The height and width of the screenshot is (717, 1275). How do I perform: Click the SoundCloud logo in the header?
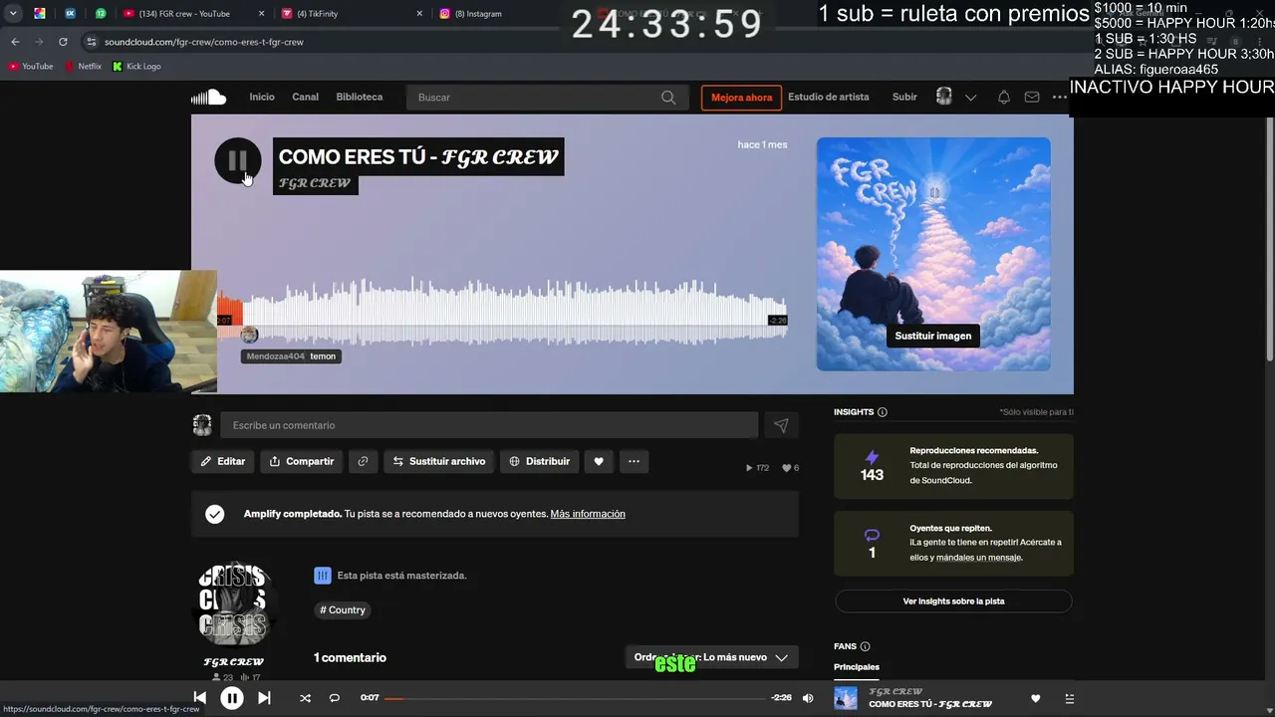coord(209,97)
